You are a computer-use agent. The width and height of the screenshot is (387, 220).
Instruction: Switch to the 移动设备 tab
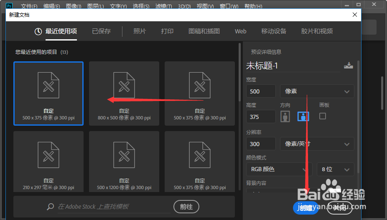coord(274,31)
